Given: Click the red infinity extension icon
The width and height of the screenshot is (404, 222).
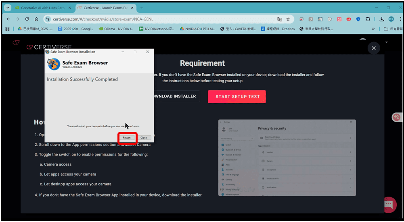Looking at the screenshot, I should pos(349,19).
